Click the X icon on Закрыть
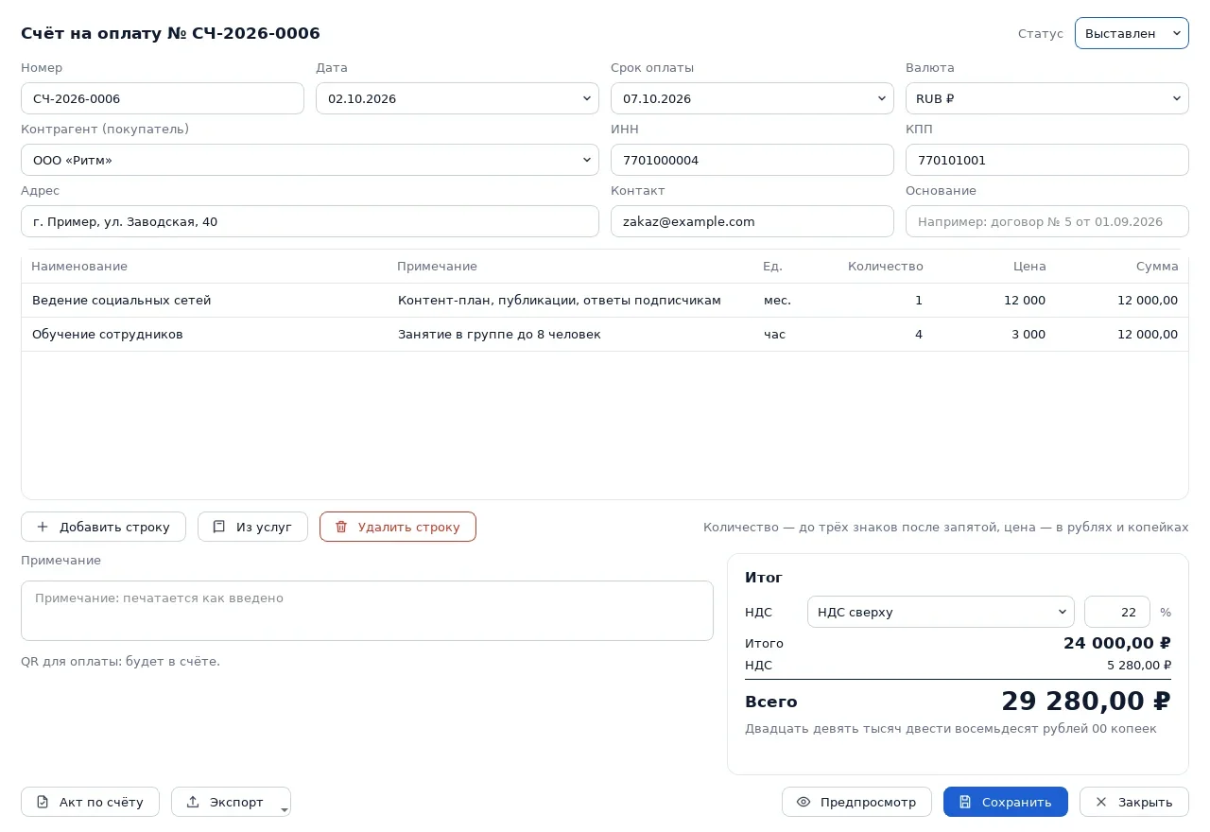Image resolution: width=1210 pixels, height=832 pixels. point(1101,802)
